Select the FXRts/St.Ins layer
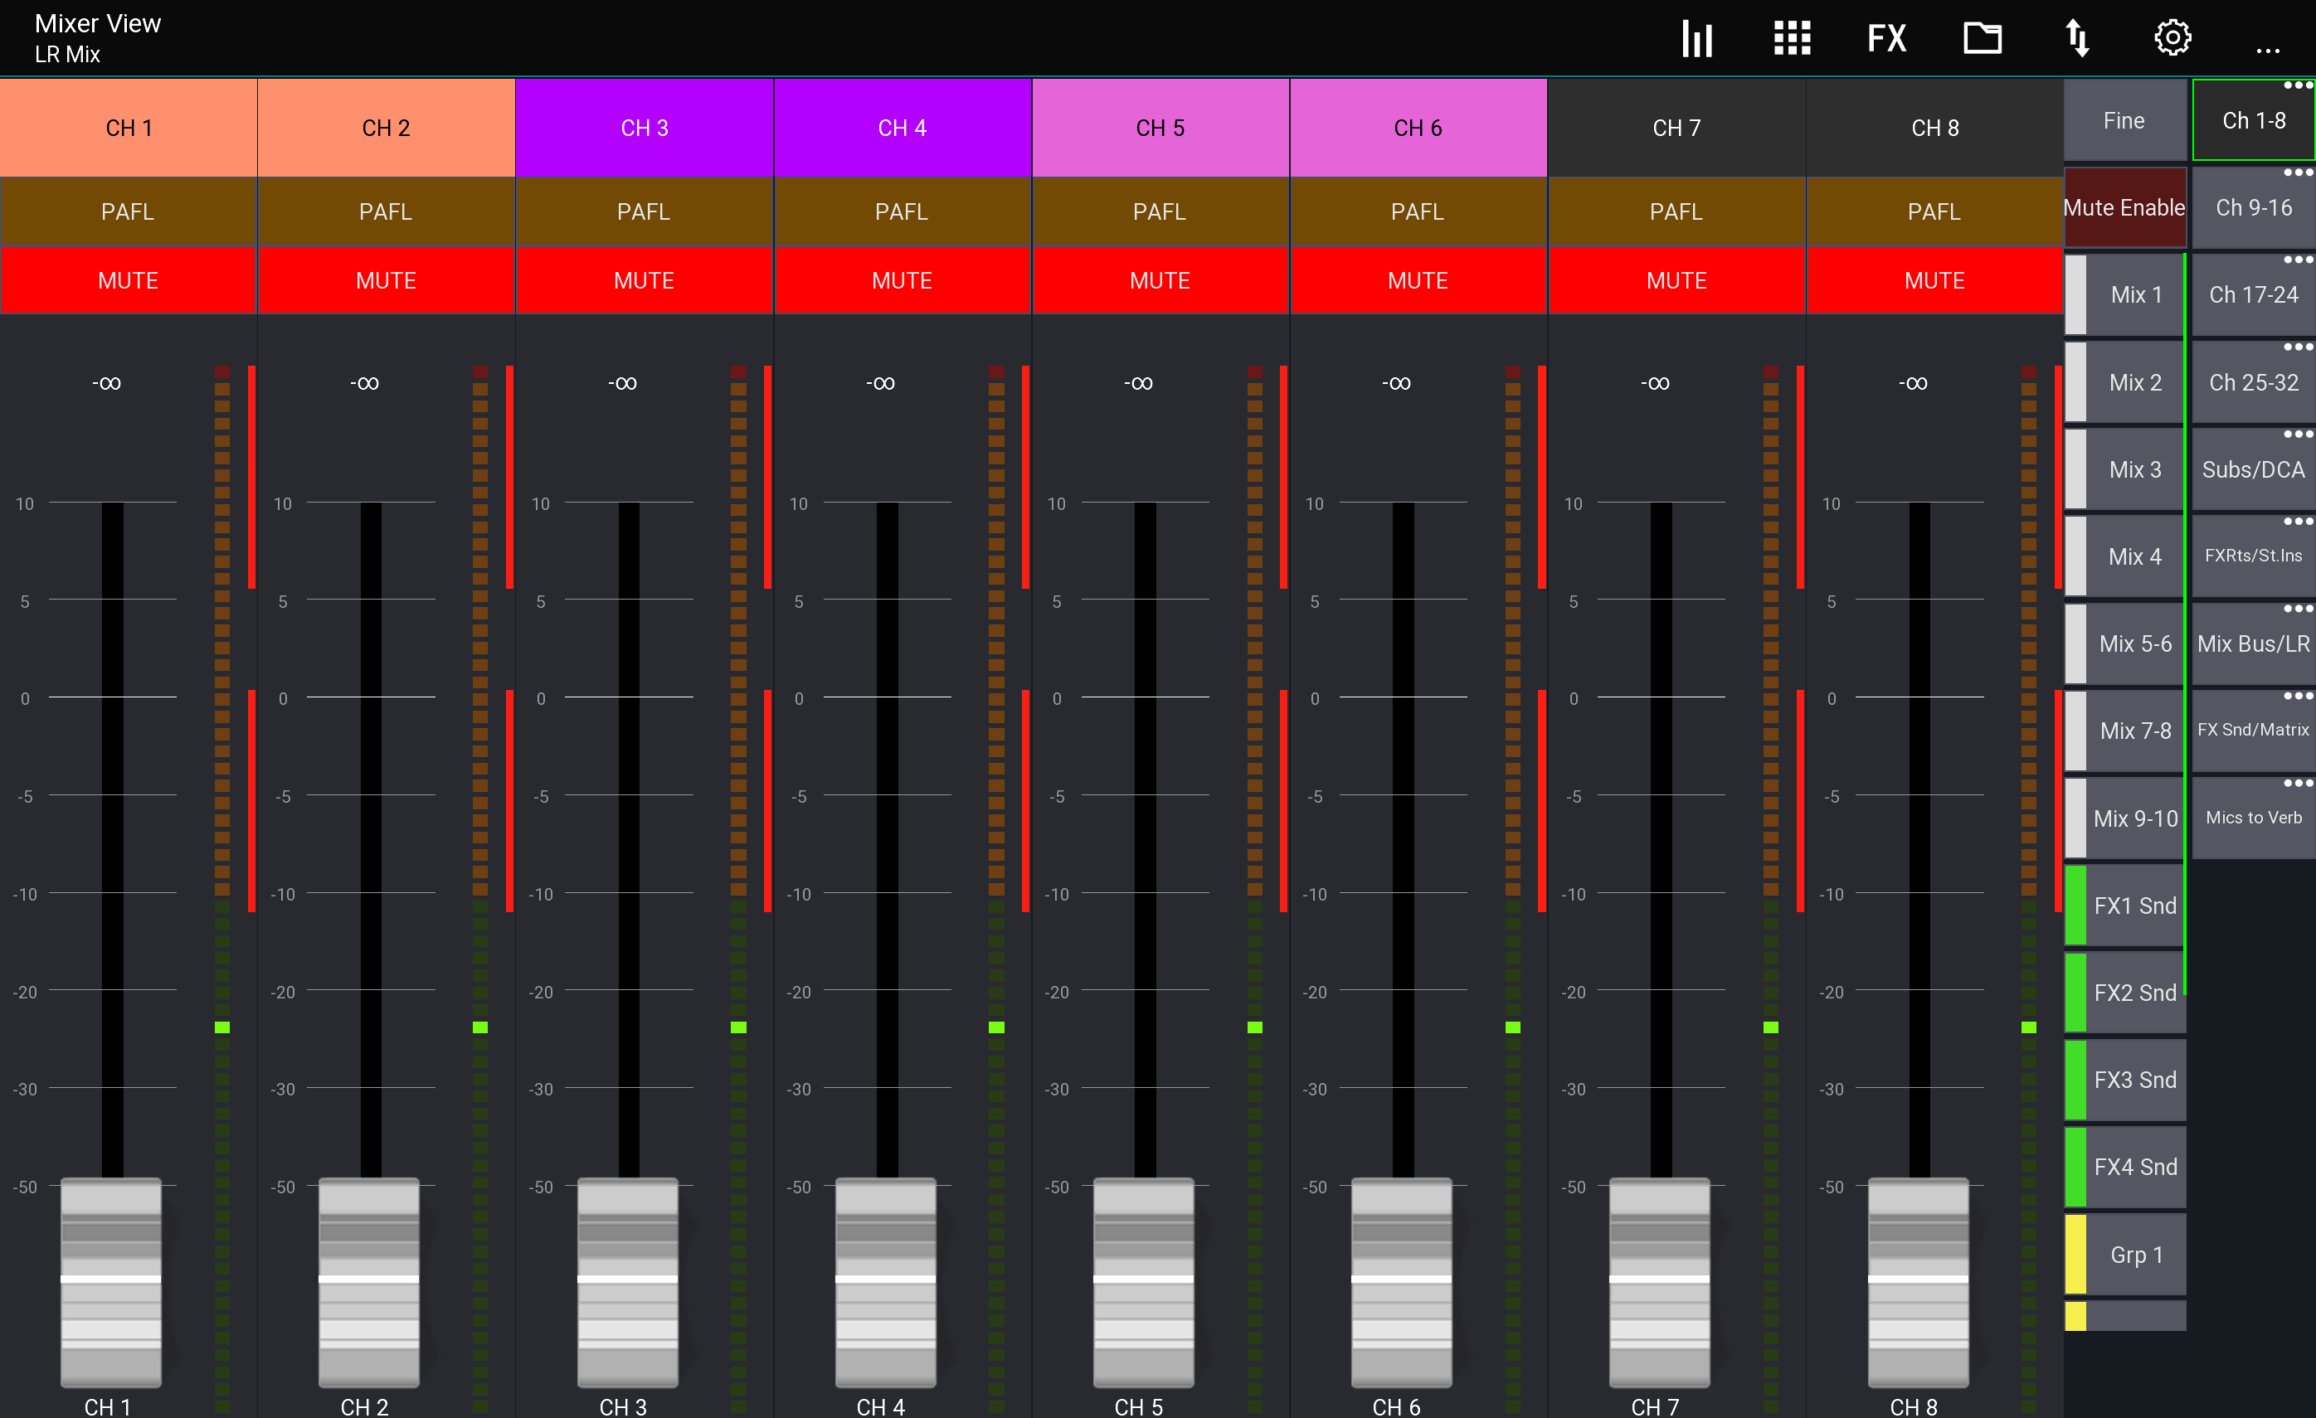The image size is (2316, 1418). tap(2254, 556)
